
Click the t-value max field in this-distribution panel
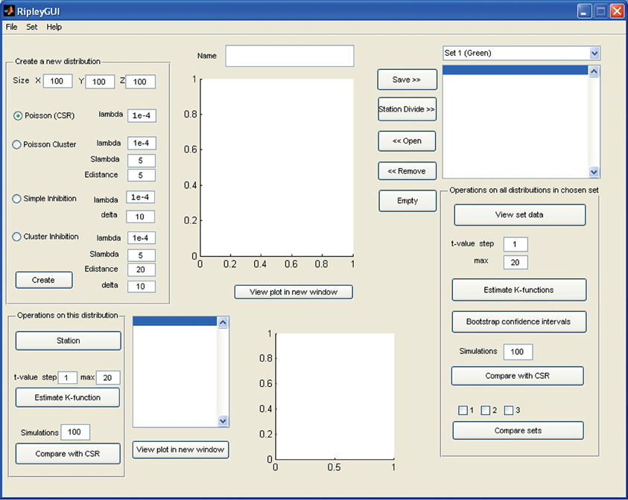click(108, 377)
